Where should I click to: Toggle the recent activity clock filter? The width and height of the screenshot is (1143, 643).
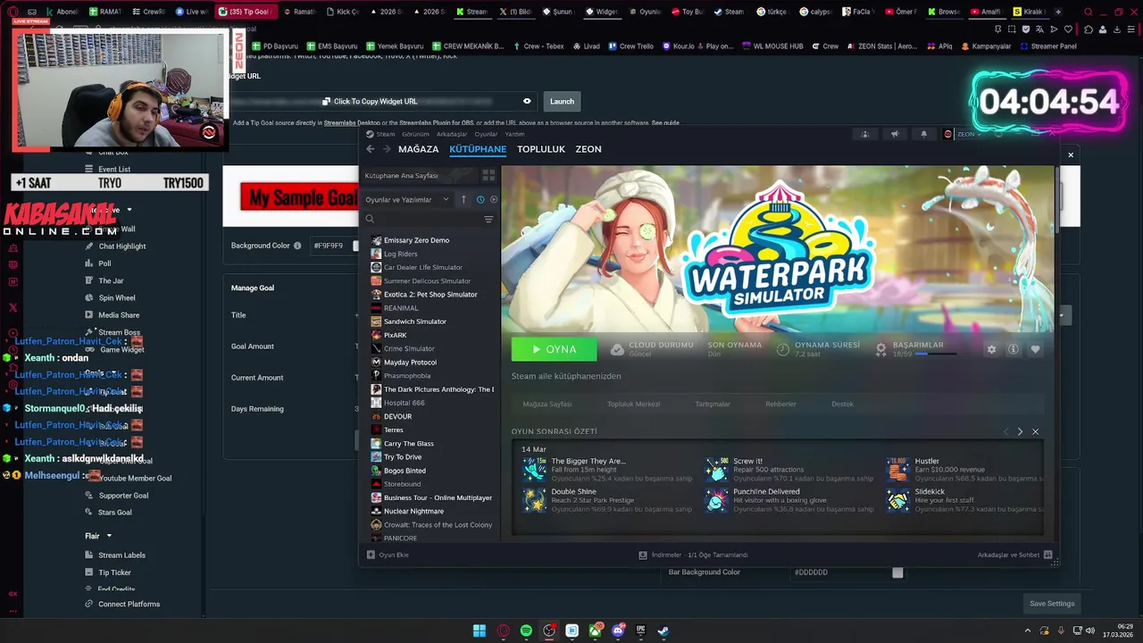(480, 199)
